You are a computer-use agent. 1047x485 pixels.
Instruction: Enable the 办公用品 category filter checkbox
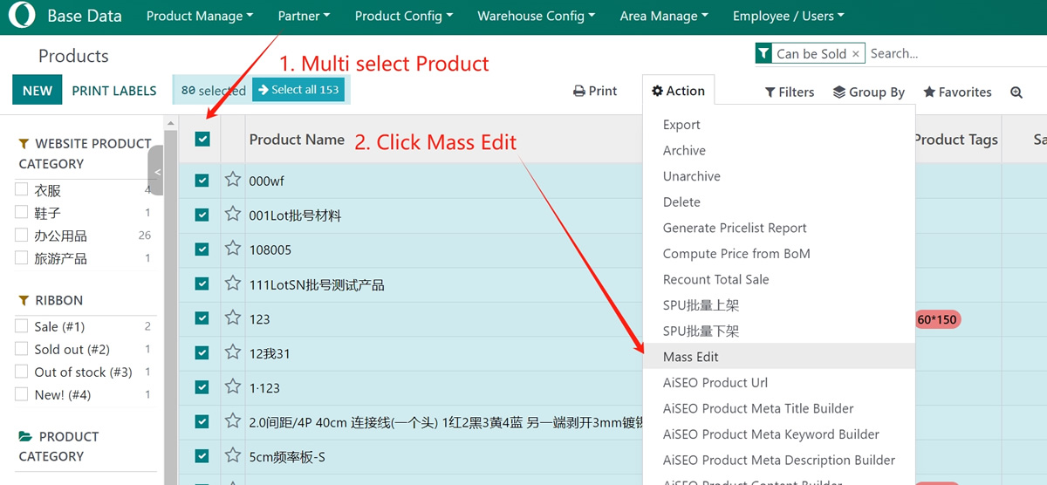click(x=22, y=236)
